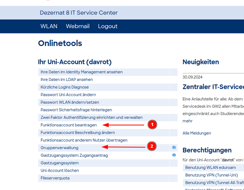This screenshot has height=190, width=244.
Task: Click the Dezernat 8 IT Service Center header
Action: 79,13
